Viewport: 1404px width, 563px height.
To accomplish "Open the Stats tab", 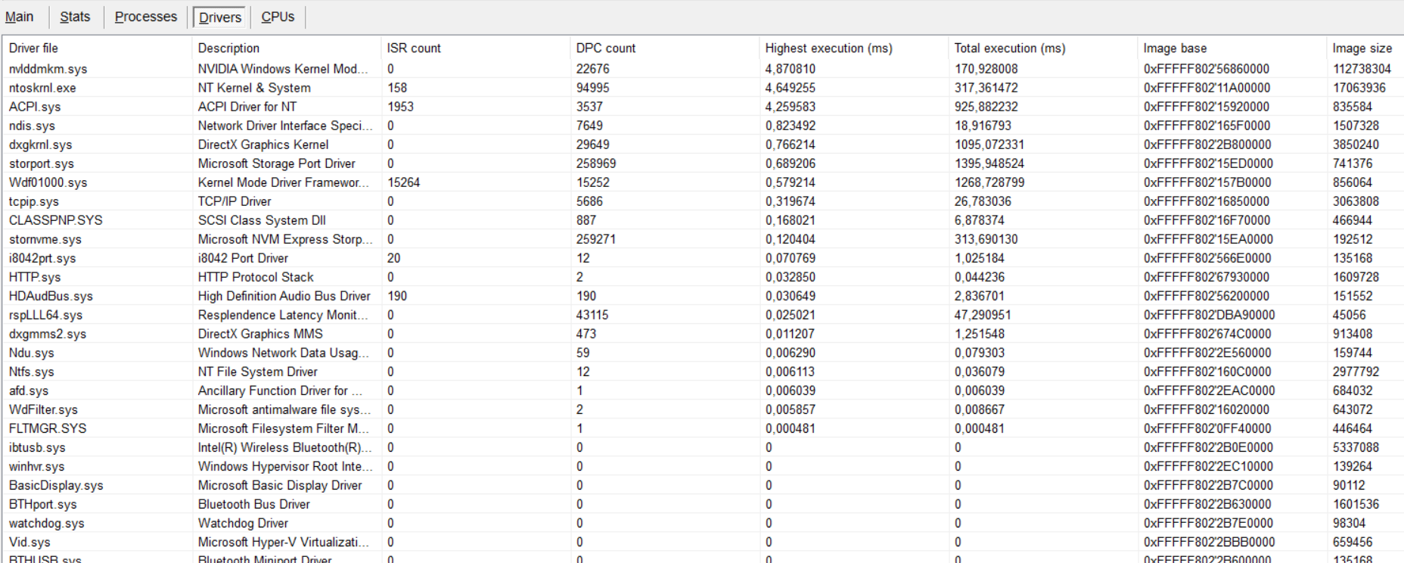I will [75, 17].
